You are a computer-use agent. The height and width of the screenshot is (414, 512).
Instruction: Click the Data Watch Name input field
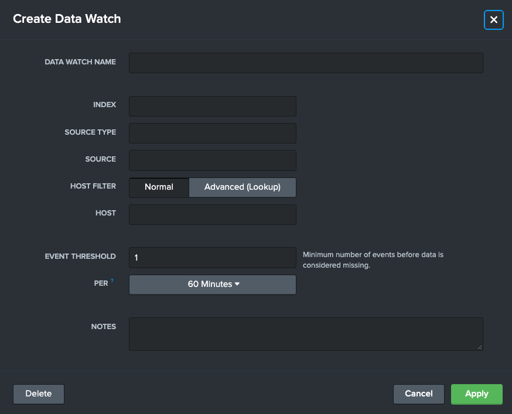(306, 63)
